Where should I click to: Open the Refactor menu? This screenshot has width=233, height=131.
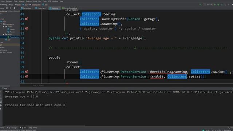29,1
